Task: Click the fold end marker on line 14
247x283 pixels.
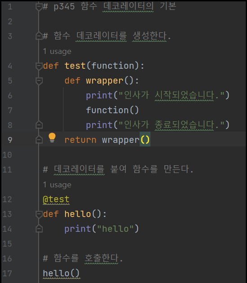Action: [39, 229]
